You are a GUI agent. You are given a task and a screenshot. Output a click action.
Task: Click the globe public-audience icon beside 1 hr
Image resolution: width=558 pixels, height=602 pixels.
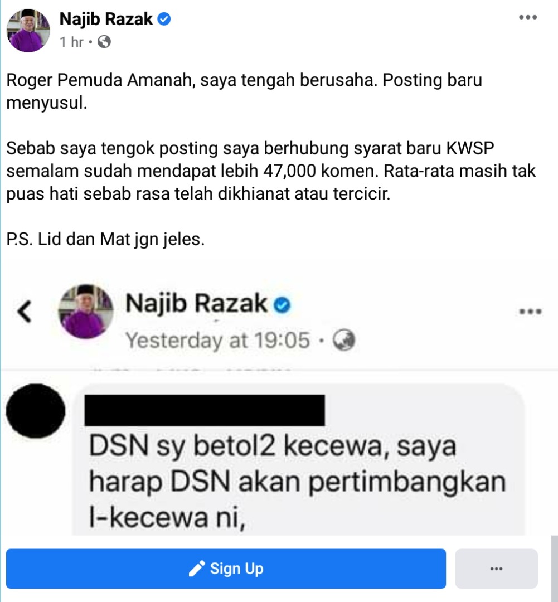click(x=104, y=41)
